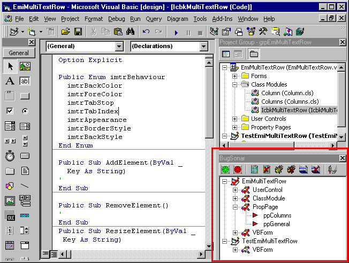Image resolution: width=349 pixels, height=263 pixels.
Task: Select Column (Column.cls) module
Action: (287, 93)
